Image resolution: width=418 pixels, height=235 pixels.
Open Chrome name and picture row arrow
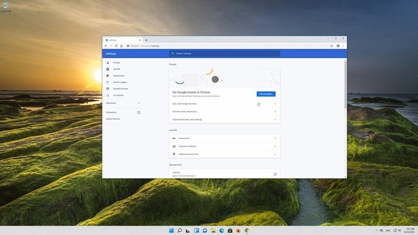(275, 112)
